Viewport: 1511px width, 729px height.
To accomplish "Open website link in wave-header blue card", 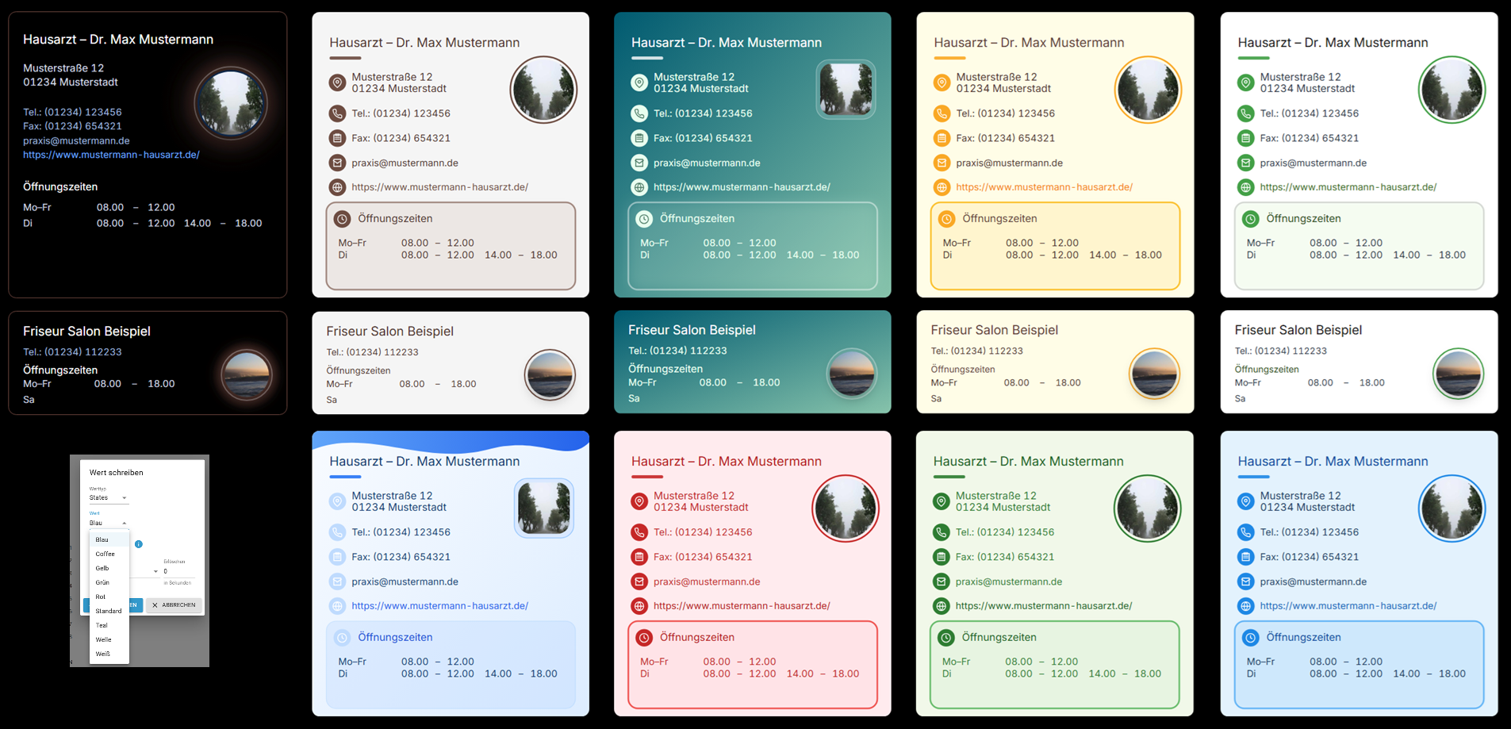I will click(439, 606).
